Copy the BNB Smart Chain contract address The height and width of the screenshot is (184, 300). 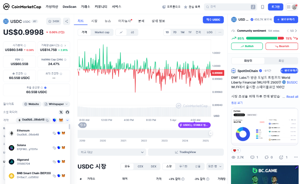click(54, 176)
